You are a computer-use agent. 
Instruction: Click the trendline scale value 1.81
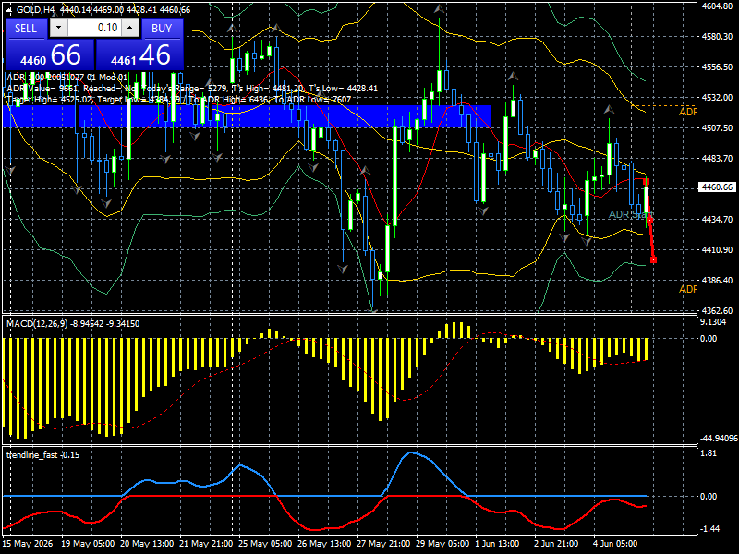coord(709,453)
